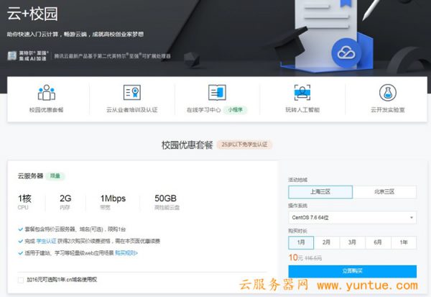Click the 玩转人工智能 face-scan icon

tap(302, 93)
